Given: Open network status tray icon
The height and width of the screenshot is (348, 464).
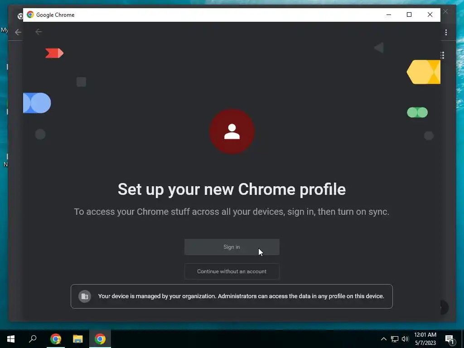Looking at the screenshot, I should click(395, 339).
